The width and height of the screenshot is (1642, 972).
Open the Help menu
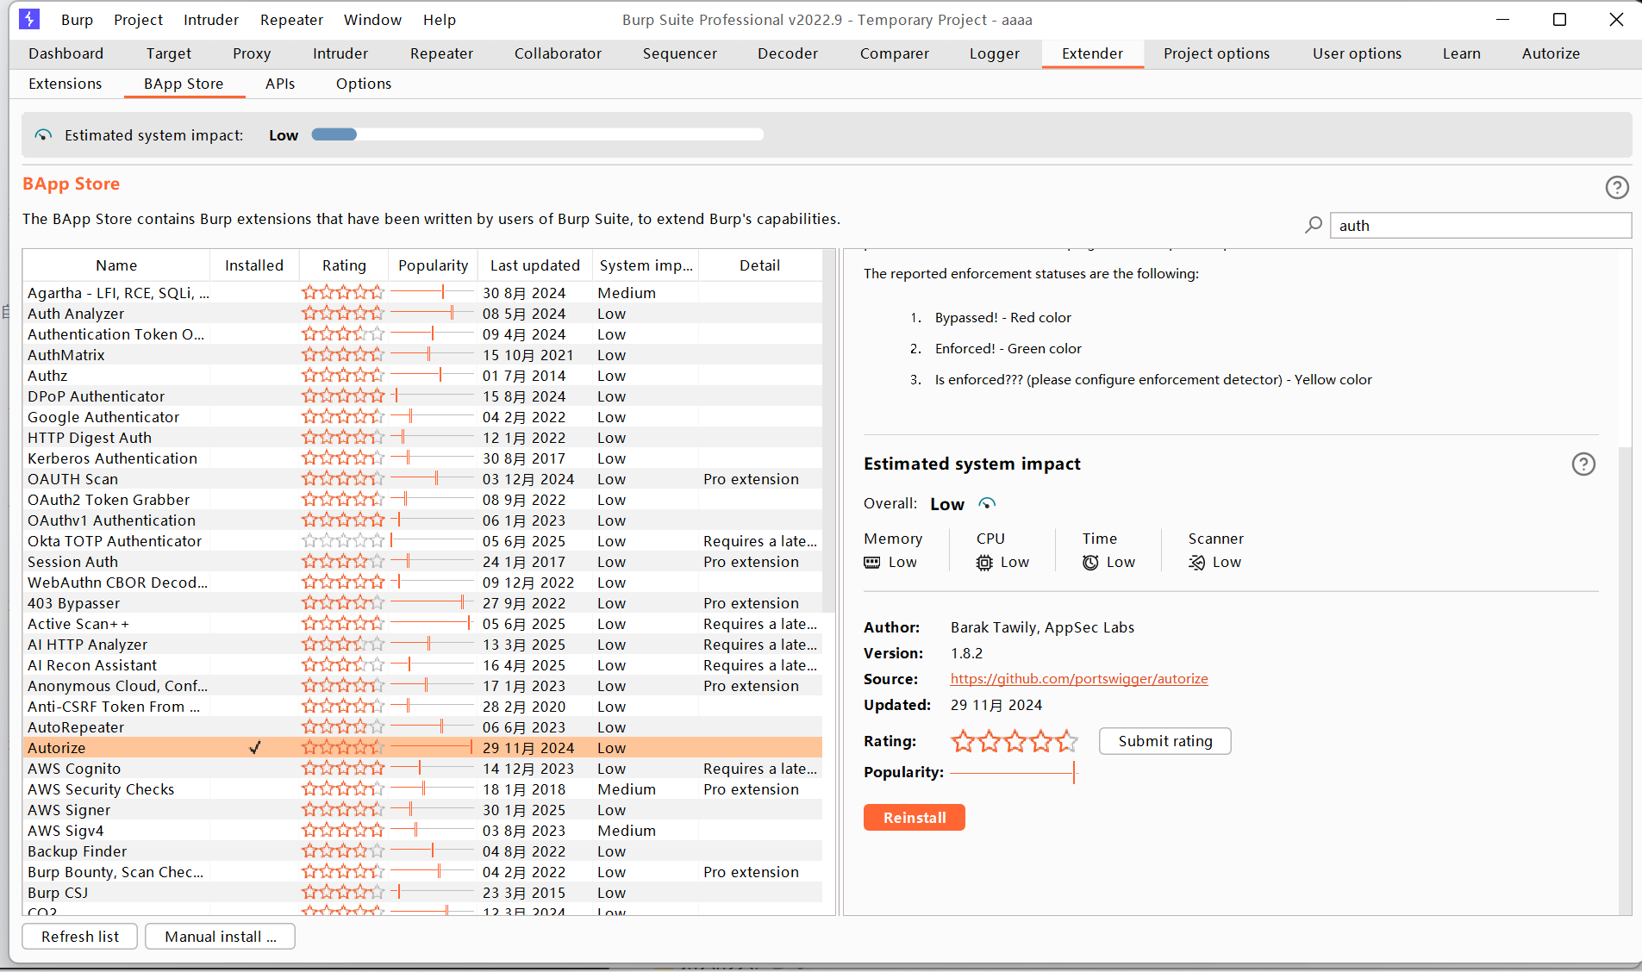pos(440,20)
